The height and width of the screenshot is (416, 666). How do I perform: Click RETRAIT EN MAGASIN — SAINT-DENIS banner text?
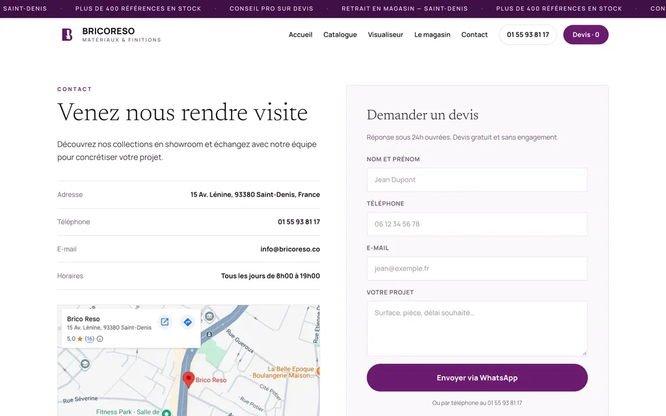[405, 8]
